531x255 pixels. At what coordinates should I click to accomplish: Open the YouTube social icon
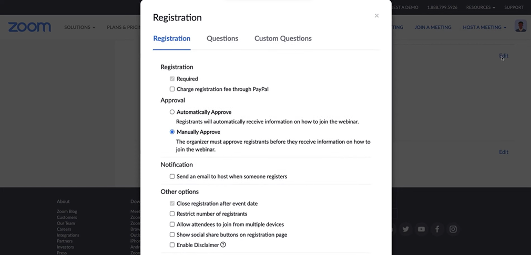pyautogui.click(x=421, y=229)
